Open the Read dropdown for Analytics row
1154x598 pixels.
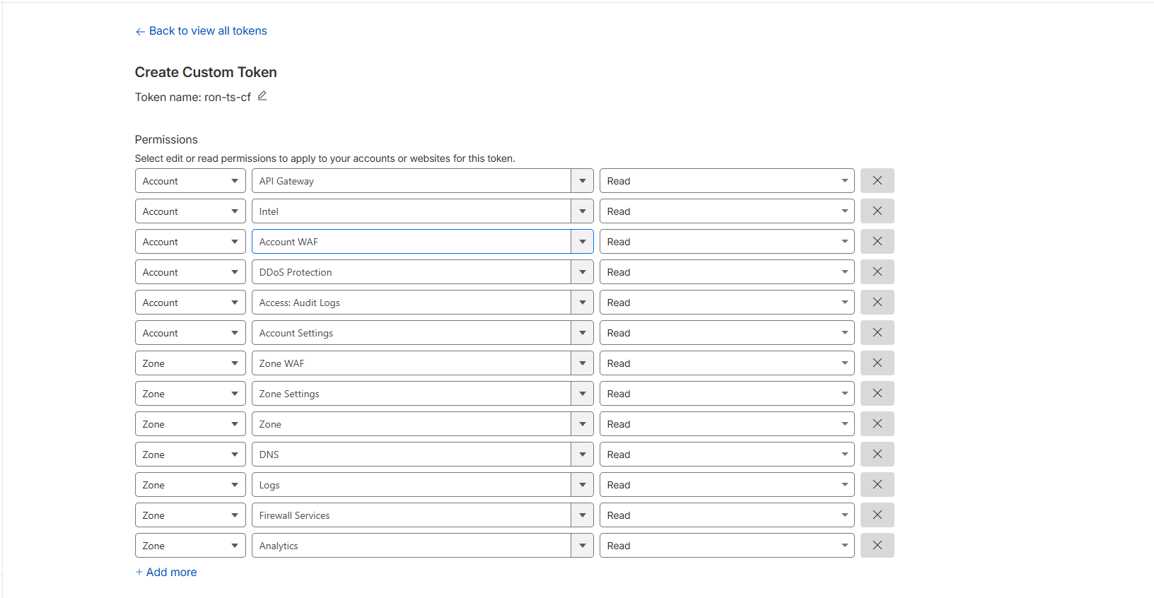click(x=726, y=546)
